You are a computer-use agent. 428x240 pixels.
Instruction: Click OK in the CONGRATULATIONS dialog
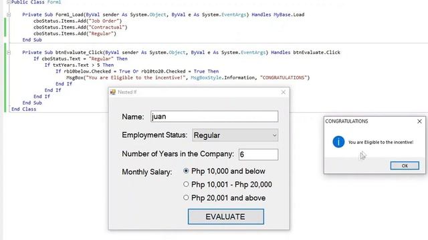(405, 165)
